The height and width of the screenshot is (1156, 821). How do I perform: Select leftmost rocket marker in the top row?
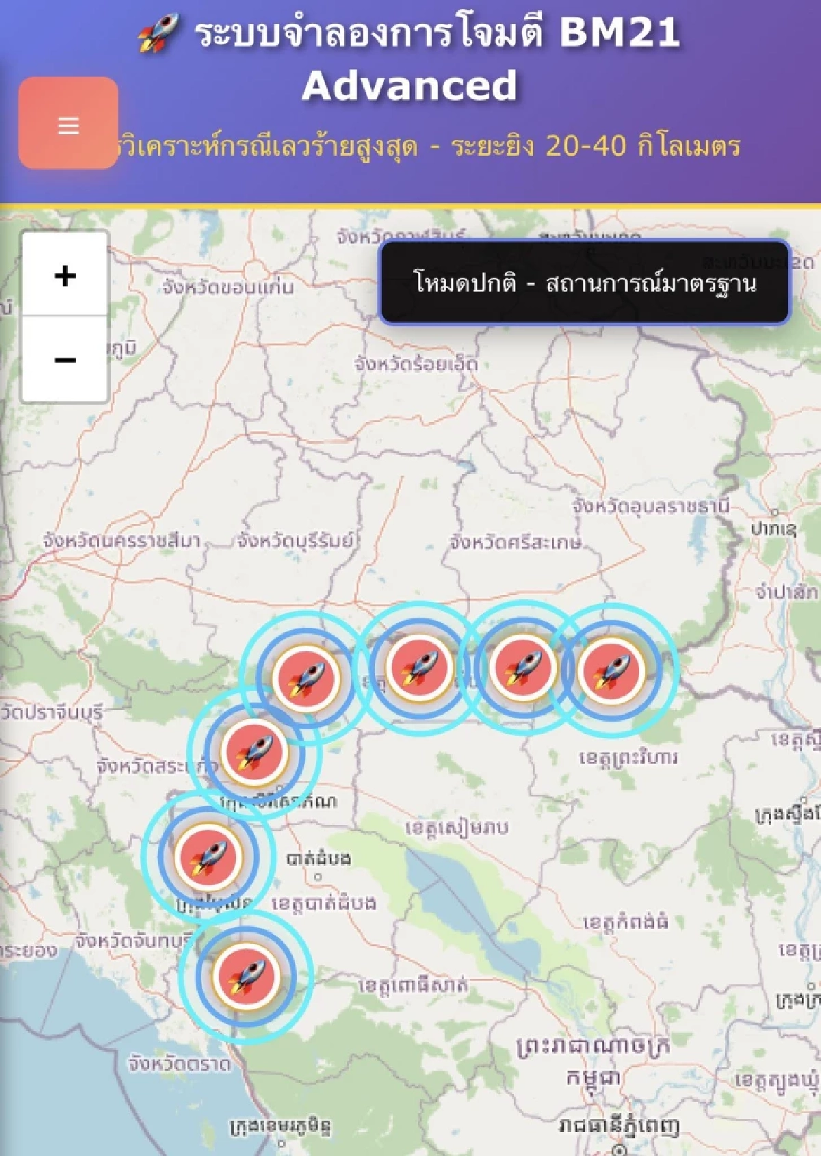pos(306,677)
